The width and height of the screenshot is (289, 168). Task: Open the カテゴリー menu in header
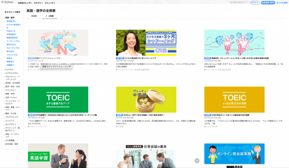click(38, 3)
